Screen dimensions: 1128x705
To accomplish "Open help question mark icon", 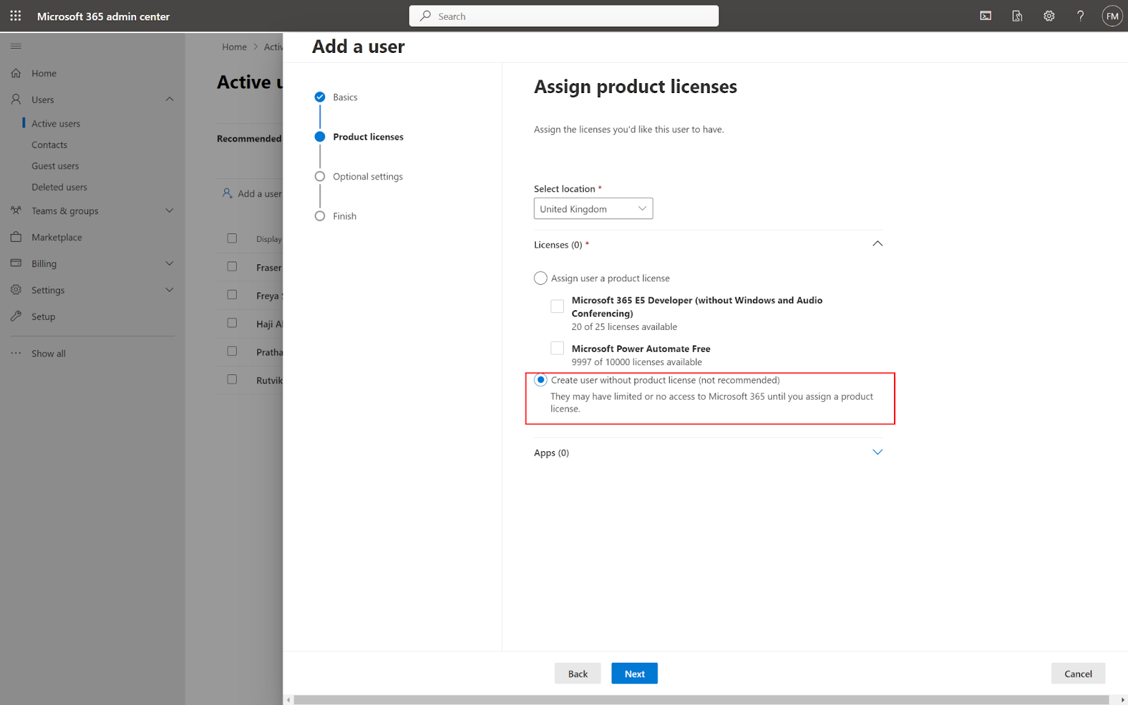I will [1080, 16].
